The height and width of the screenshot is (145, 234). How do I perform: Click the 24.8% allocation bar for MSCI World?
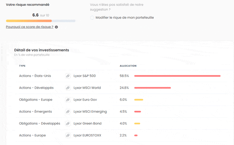152,88
